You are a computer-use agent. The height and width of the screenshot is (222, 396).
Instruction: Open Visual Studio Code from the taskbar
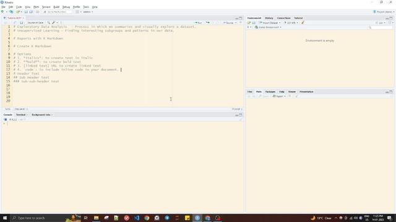click(x=137, y=218)
